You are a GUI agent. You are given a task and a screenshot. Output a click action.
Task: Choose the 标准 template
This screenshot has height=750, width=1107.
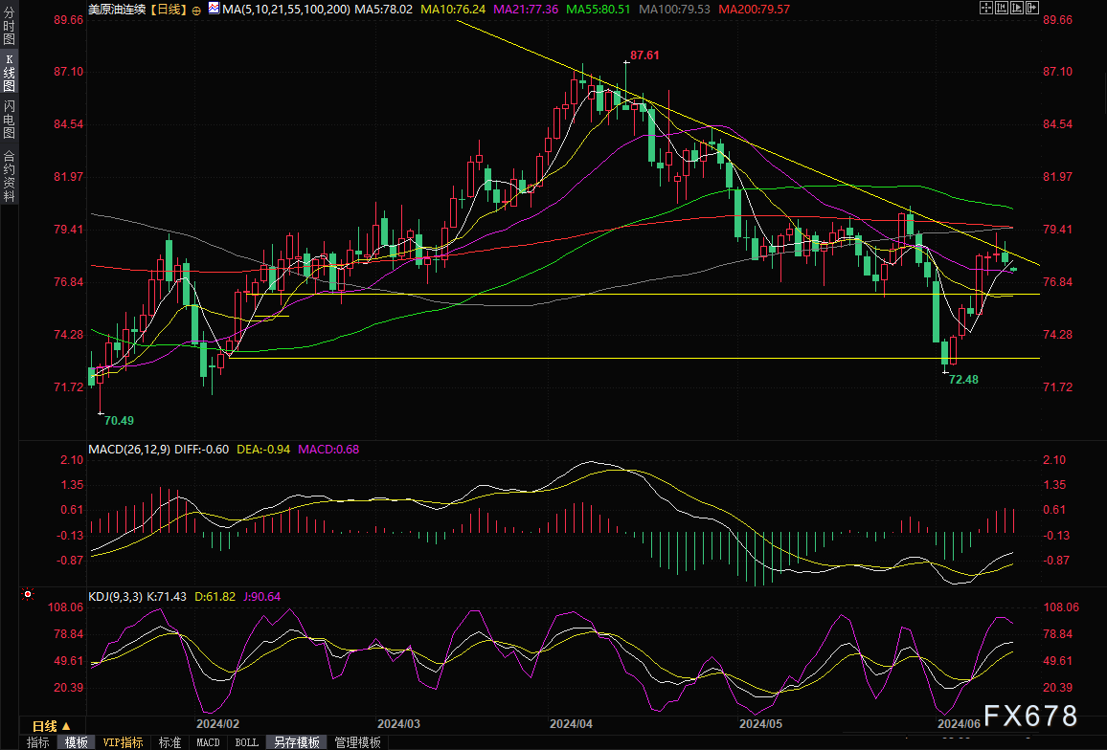(x=169, y=742)
